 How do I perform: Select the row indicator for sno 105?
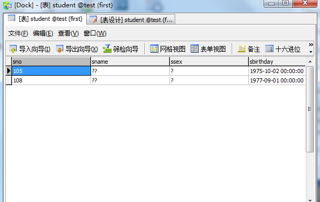tap(9, 71)
